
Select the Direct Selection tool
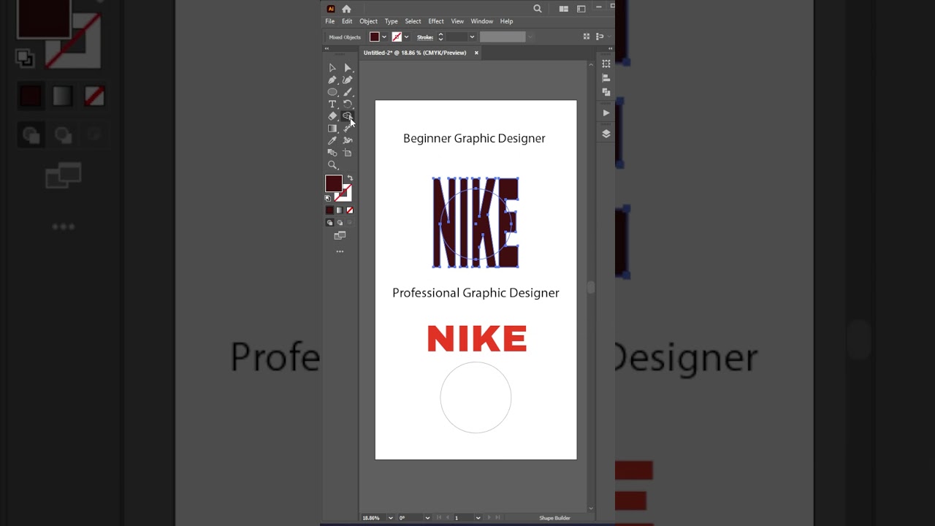348,68
